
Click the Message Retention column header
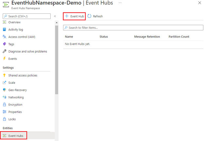click(x=147, y=37)
